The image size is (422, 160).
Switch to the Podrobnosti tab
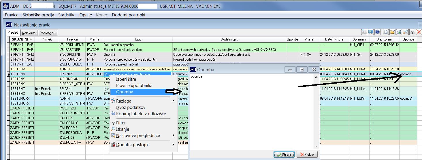48,33
